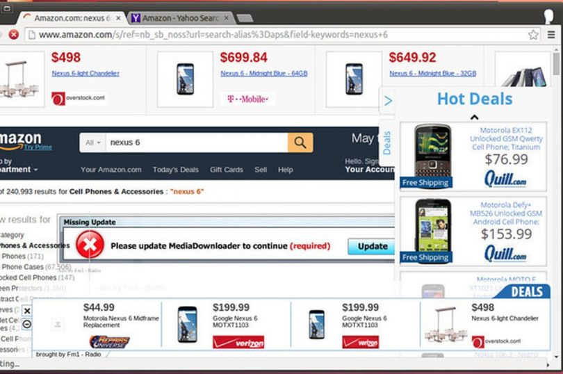
Task: Open Nexus 6 - Midnight Blue - 64GB link
Action: pos(264,73)
